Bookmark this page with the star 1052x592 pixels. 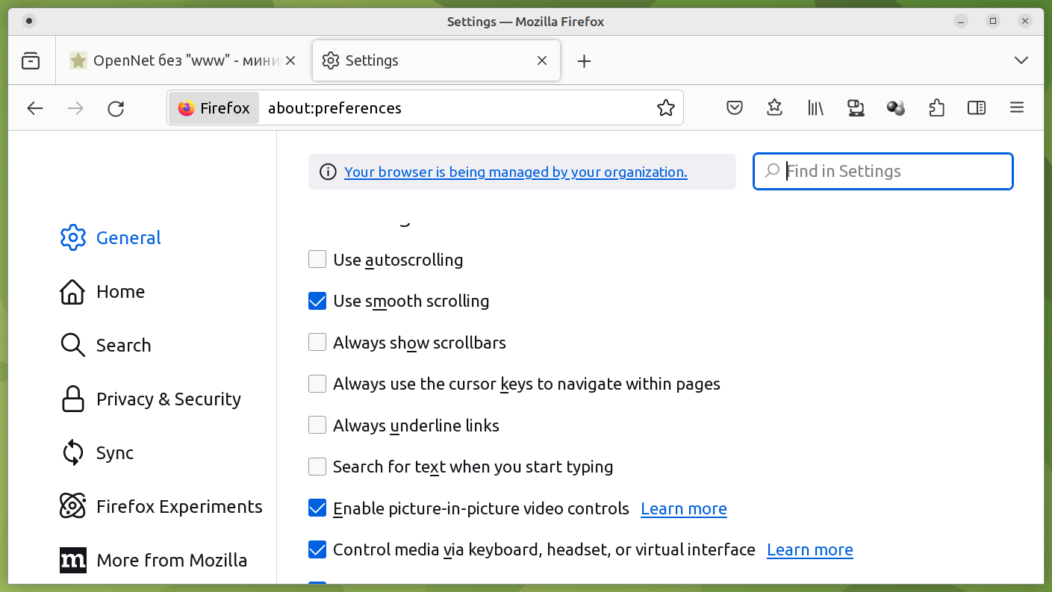point(666,108)
